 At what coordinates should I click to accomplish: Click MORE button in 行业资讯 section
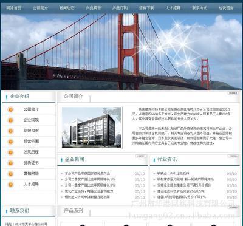233,156
